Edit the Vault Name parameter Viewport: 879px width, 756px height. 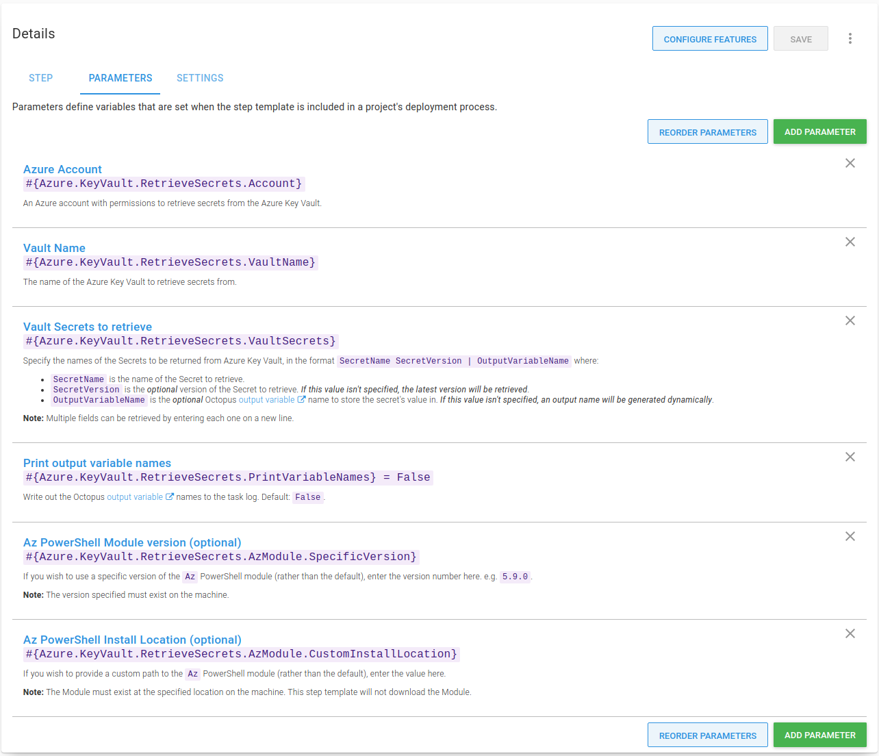54,248
